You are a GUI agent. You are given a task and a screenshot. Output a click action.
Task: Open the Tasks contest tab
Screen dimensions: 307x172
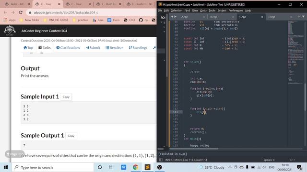click(x=45, y=48)
